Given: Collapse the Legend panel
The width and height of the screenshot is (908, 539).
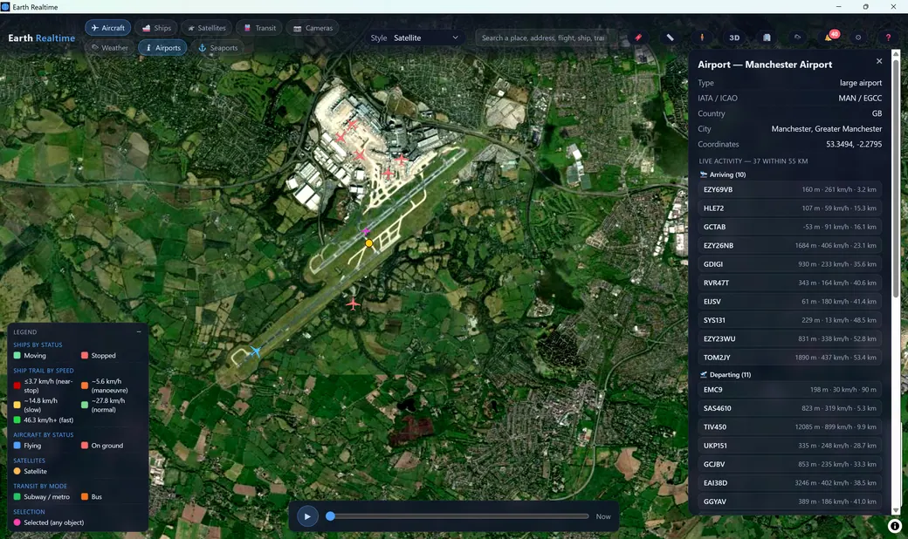Looking at the screenshot, I should click(x=139, y=332).
